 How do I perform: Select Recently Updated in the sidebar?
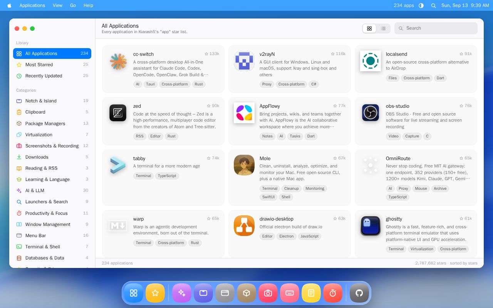pyautogui.click(x=52, y=76)
